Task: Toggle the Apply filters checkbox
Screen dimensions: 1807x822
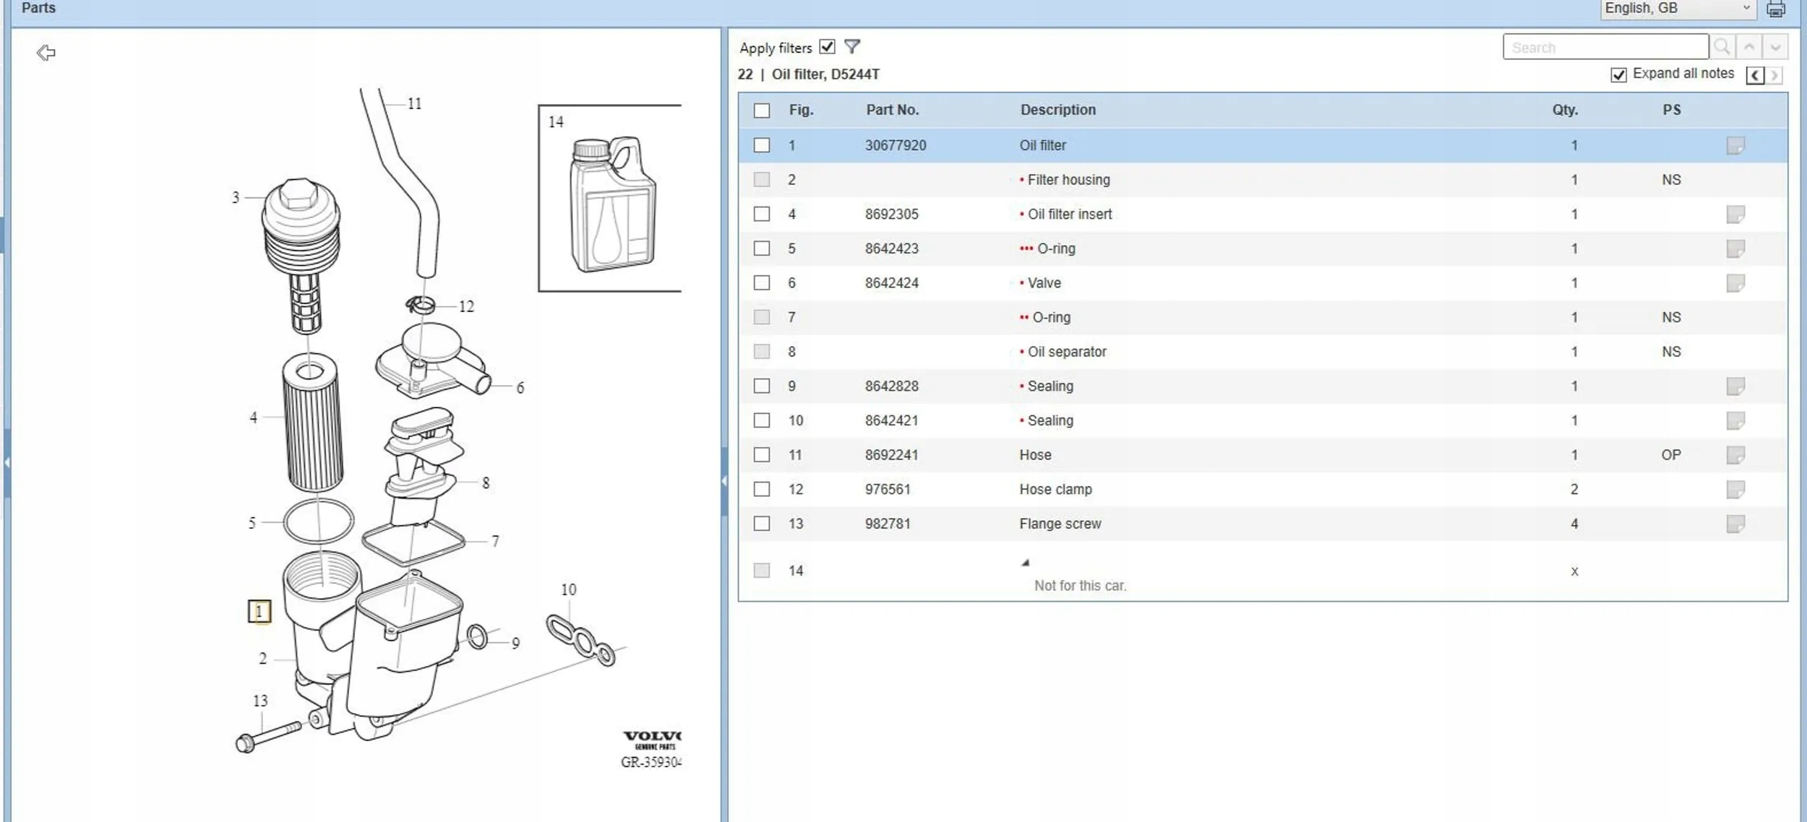Action: point(827,47)
